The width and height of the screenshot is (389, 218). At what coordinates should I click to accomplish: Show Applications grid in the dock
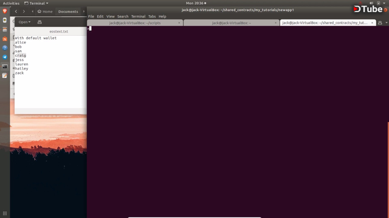tap(5, 213)
